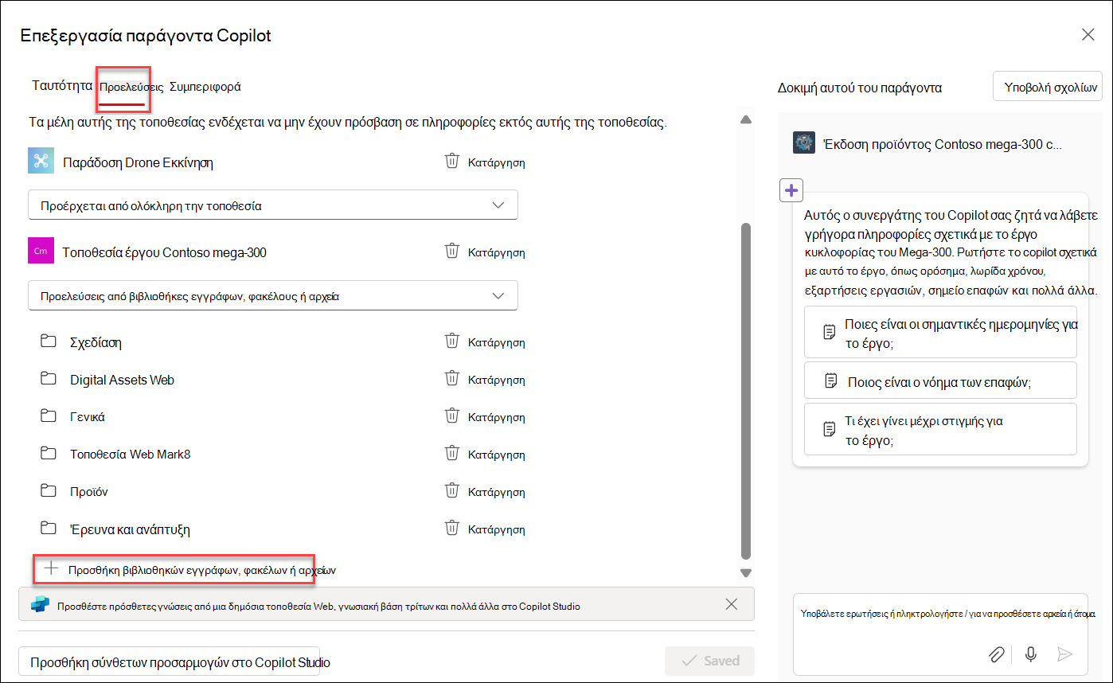This screenshot has height=683, width=1113.
Task: Select prompt Ποιος είναι ο νόημα των επαφών
Action: click(940, 381)
